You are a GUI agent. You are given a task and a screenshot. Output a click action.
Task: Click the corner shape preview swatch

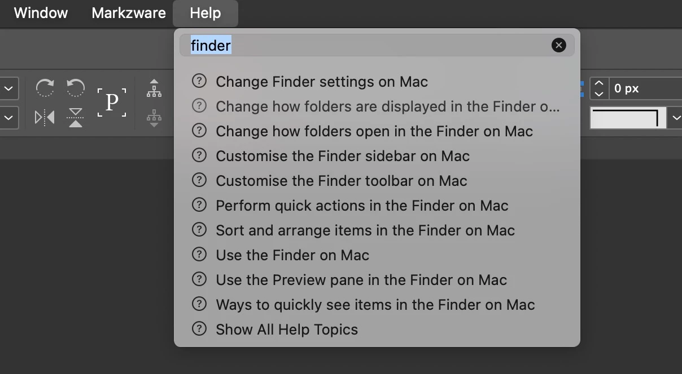628,118
